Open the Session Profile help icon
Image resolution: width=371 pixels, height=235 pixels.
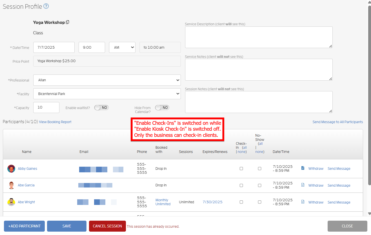[46, 6]
